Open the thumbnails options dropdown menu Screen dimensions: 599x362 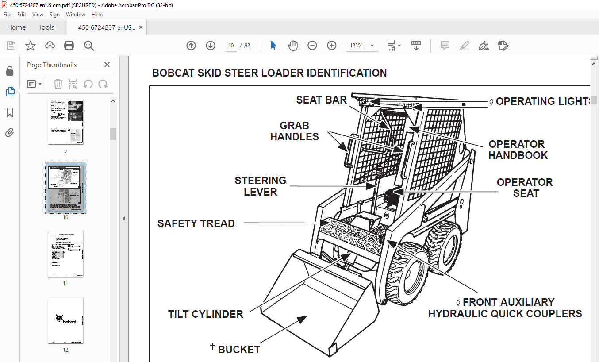(35, 84)
